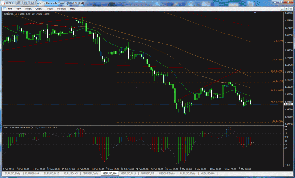Open the Window menu
Image resolution: width=295 pixels, height=178 pixels.
(x=61, y=8)
